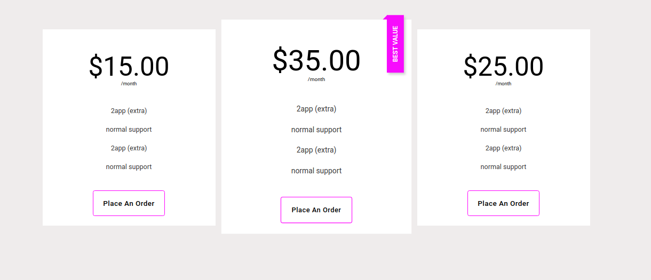Select the $15.00 price heading
The width and height of the screenshot is (651, 280).
[x=129, y=67]
